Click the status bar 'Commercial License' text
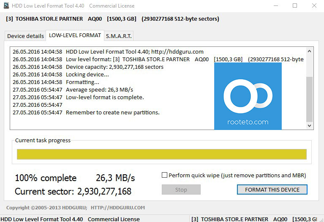This screenshot has width=324, height=222. pyautogui.click(x=114, y=219)
